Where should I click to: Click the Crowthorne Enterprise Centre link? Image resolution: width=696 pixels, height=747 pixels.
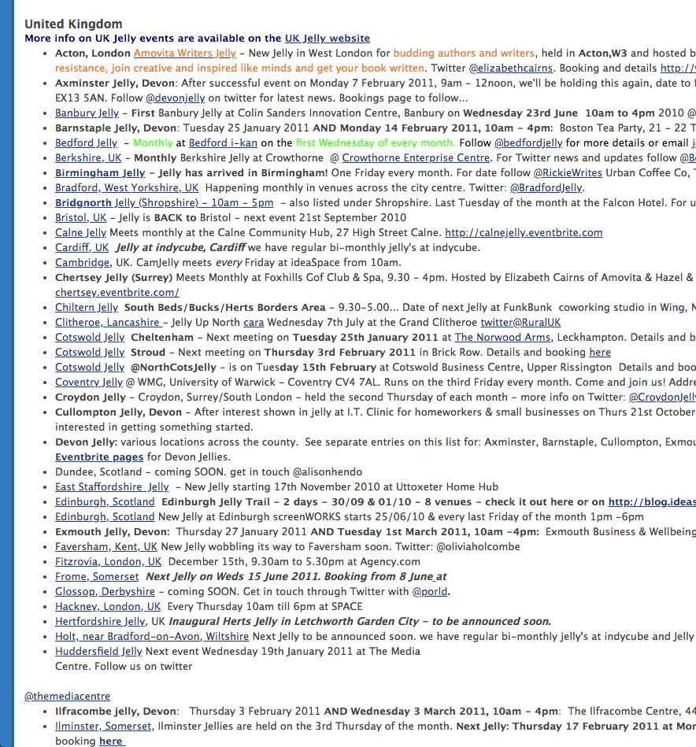pos(404,157)
